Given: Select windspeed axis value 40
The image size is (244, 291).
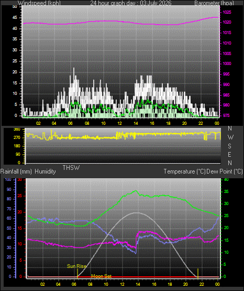Looking at the screenshot, I should tap(15, 28).
